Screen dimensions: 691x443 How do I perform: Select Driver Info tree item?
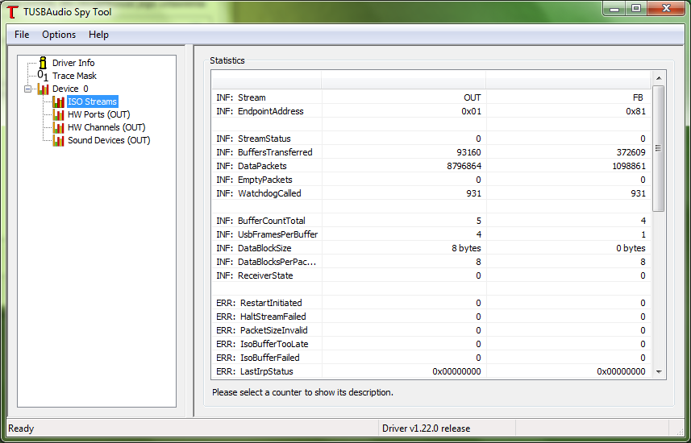(73, 63)
